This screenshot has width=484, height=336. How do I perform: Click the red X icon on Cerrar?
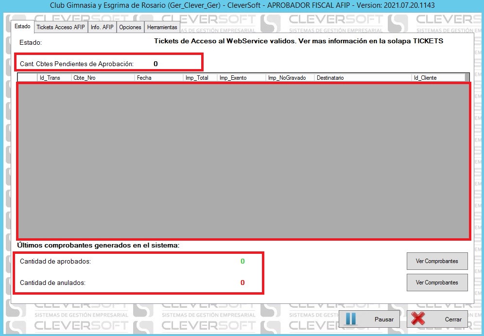(418, 319)
